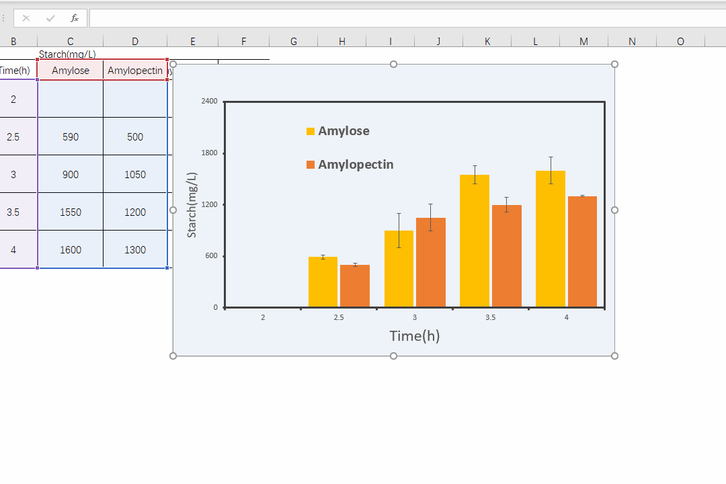This screenshot has height=484, width=726.
Task: Select column M header
Action: click(x=583, y=41)
